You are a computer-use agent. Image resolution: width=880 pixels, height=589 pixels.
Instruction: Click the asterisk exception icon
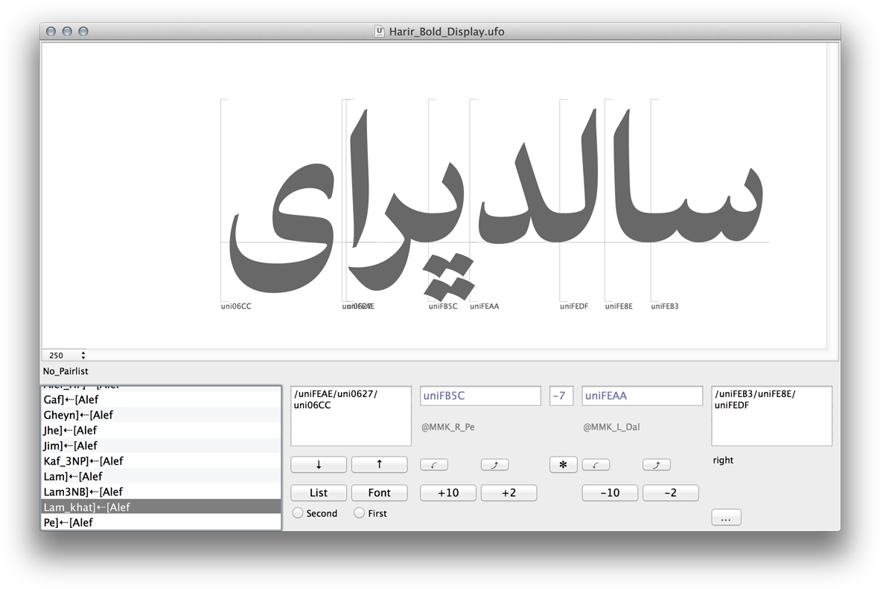563,464
